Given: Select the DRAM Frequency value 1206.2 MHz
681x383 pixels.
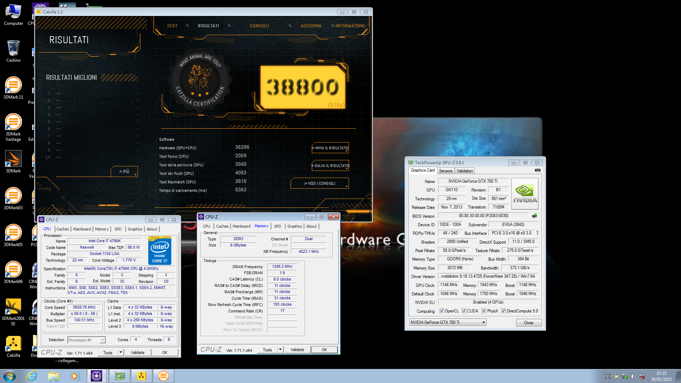Looking at the screenshot, I should (x=282, y=266).
